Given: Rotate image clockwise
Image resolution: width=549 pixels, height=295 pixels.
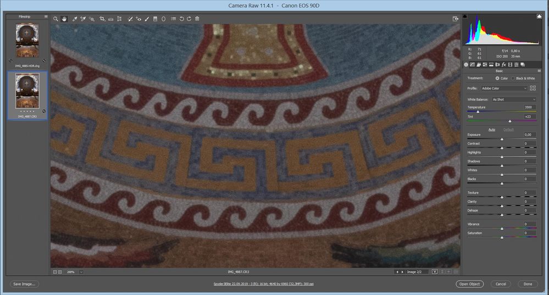Looking at the screenshot, I should (x=189, y=19).
